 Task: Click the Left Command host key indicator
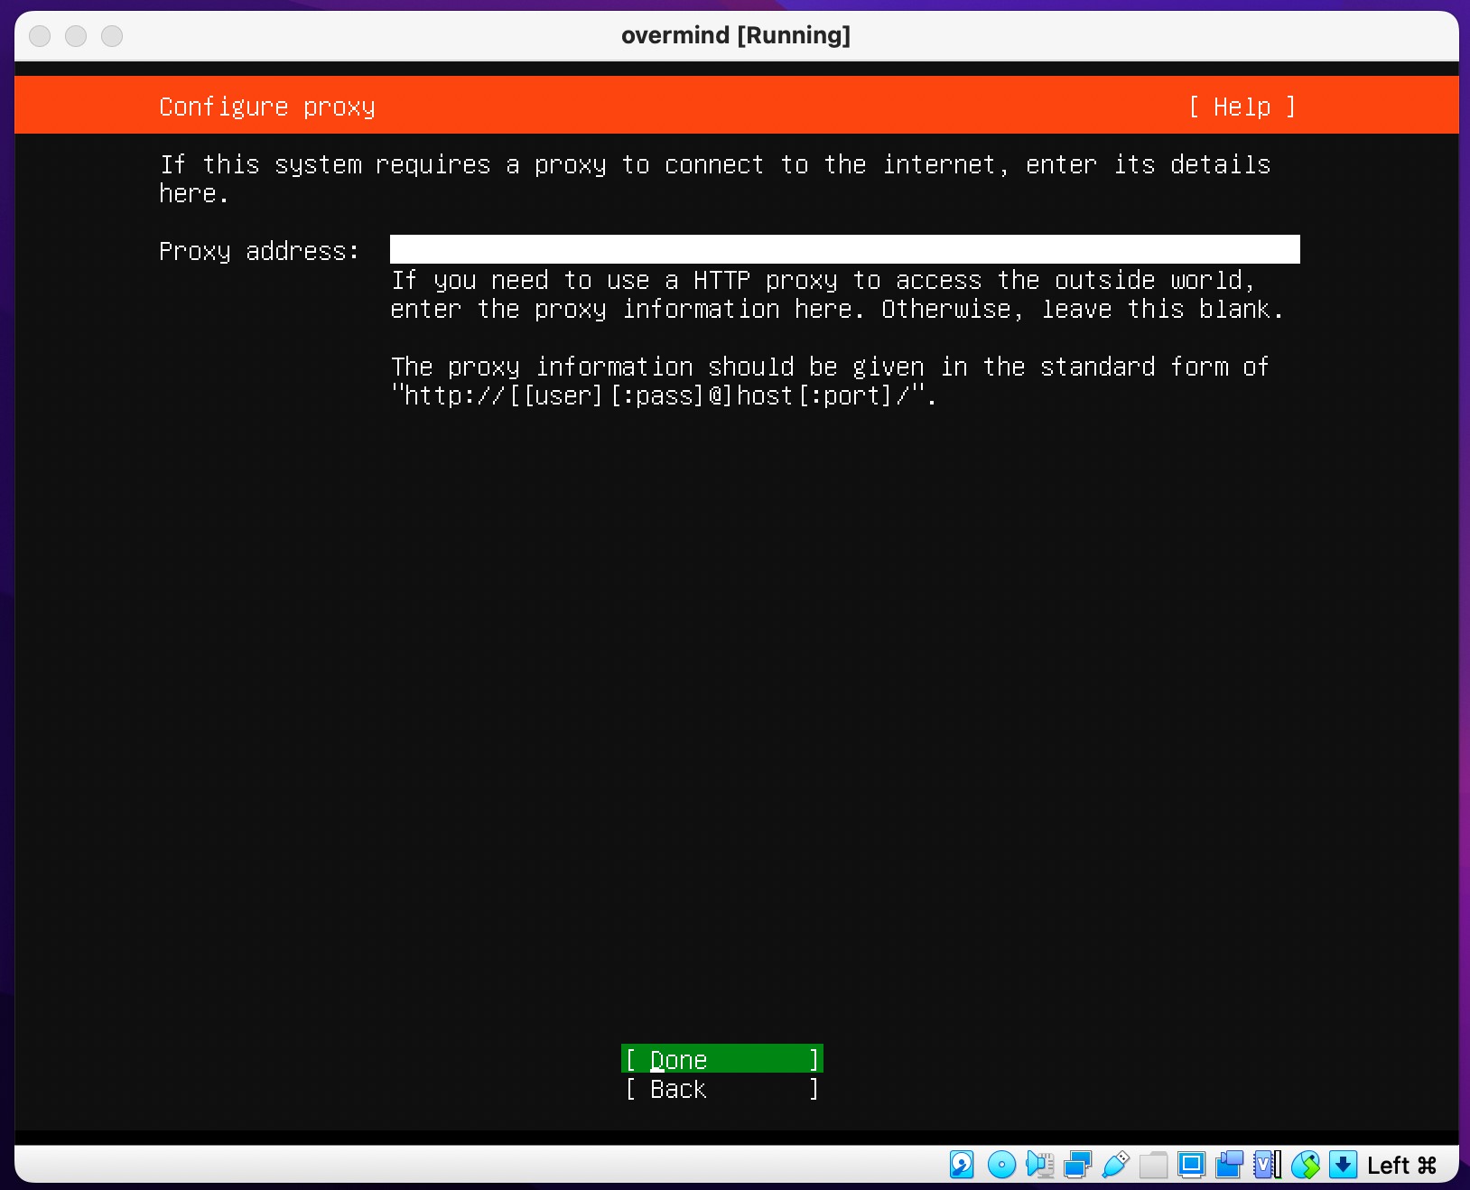point(1401,1166)
